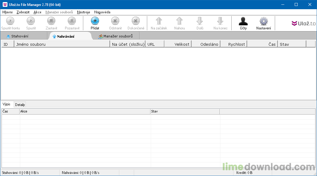This screenshot has width=317, height=176.
Task: Click the Stav header in log panel
Action: point(185,111)
